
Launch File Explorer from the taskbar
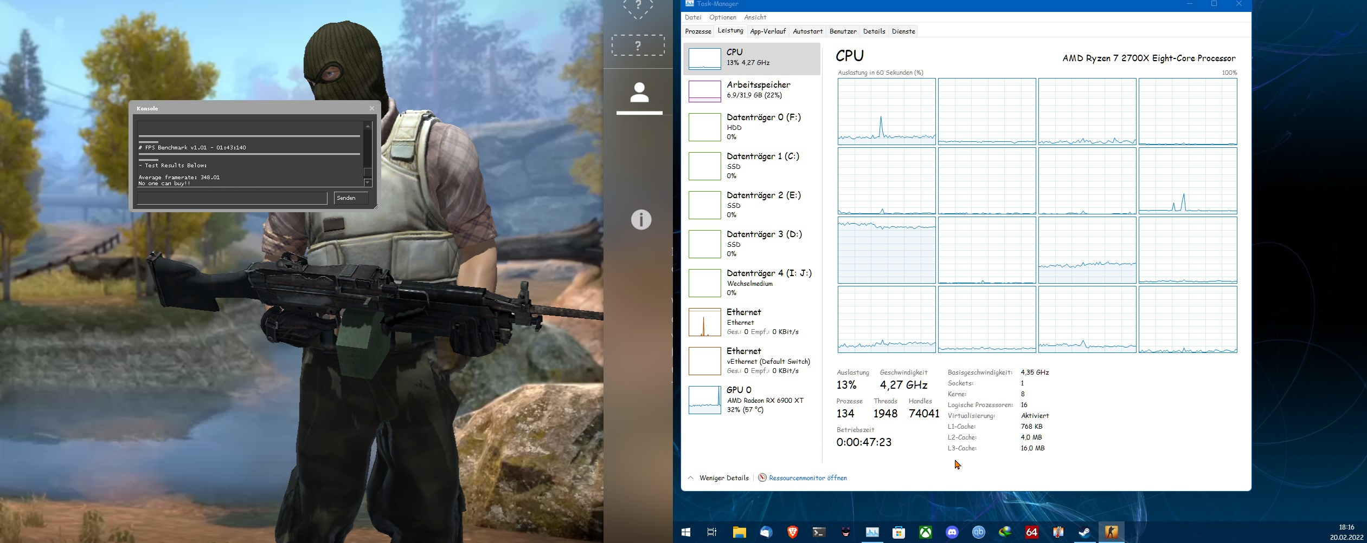pos(739,532)
